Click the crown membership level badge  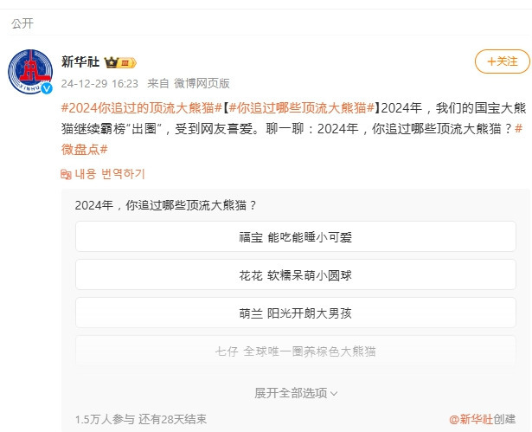pos(120,62)
